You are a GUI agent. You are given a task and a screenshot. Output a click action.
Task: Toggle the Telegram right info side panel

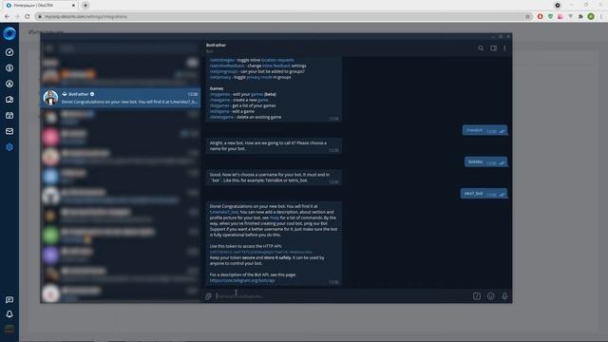click(x=493, y=48)
